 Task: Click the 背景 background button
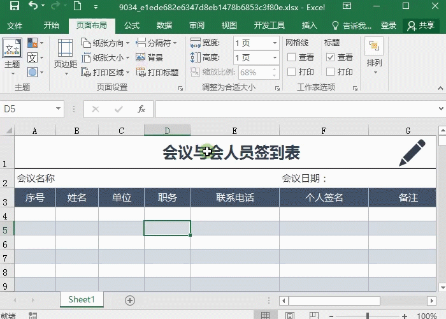tap(149, 58)
